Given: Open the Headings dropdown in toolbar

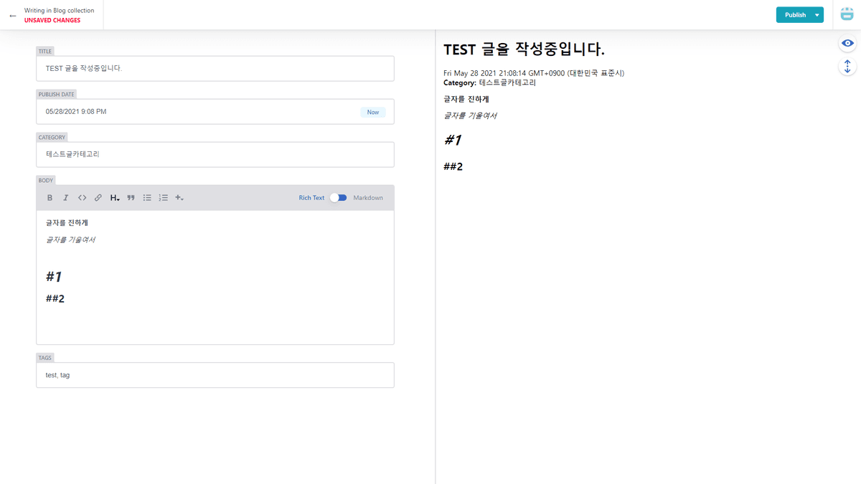Looking at the screenshot, I should coord(115,198).
